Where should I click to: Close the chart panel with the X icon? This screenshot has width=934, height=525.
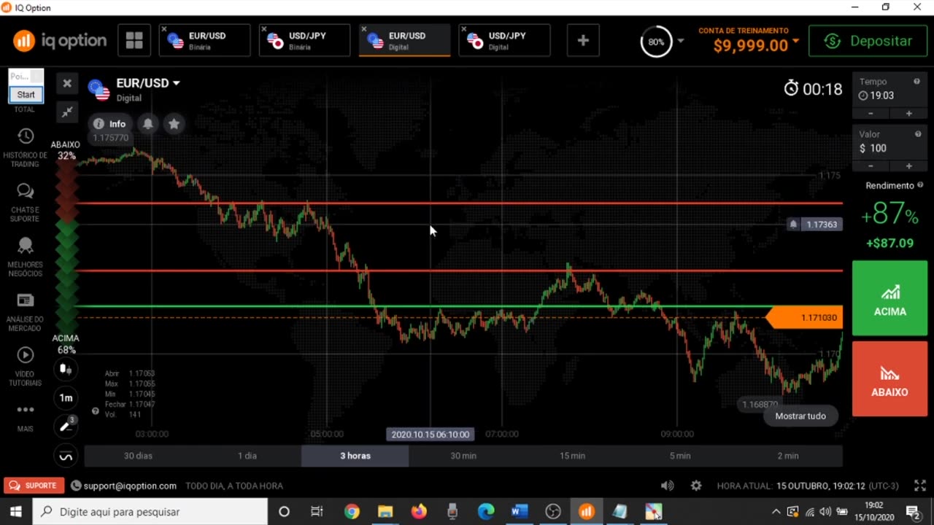pyautogui.click(x=67, y=83)
